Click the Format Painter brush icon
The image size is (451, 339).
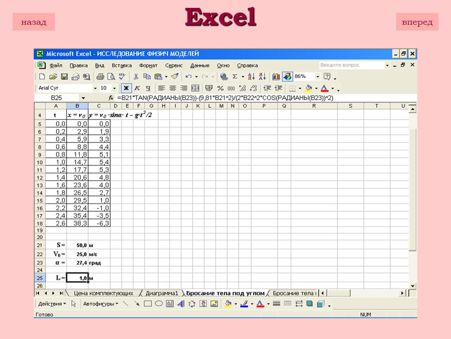(175, 77)
